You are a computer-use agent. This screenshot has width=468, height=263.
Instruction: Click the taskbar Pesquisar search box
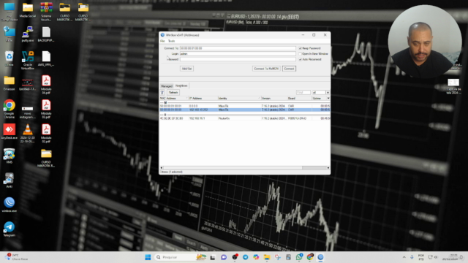coord(181,257)
